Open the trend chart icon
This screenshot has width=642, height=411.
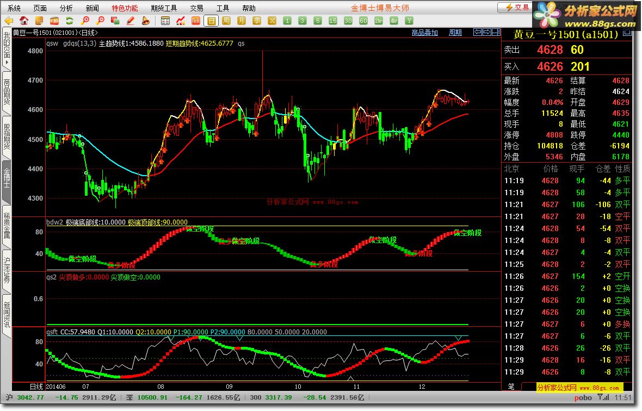(181, 21)
